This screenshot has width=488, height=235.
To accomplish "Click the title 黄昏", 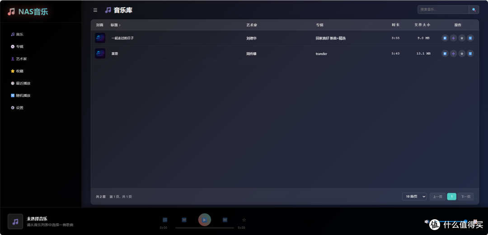I will click(115, 54).
